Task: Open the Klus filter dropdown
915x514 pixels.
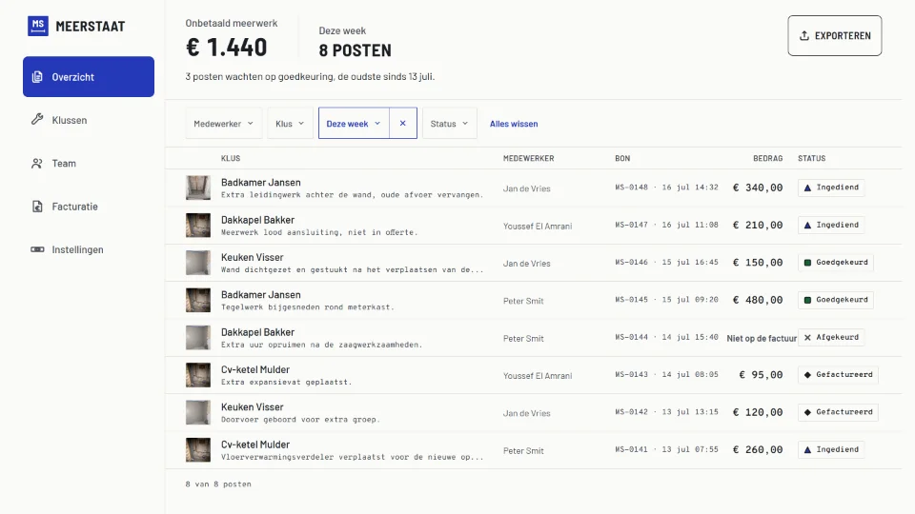Action: (290, 123)
